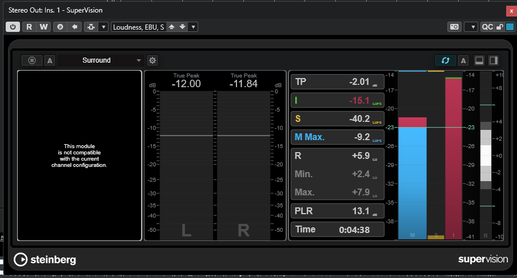Viewport: 517px width, 278px height.
Task: Click the camera snapshot icon
Action: coord(454,27)
